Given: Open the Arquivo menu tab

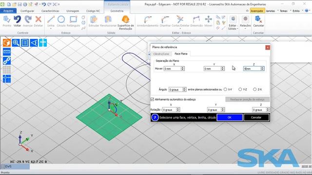Looking at the screenshot, I should [x=8, y=11].
